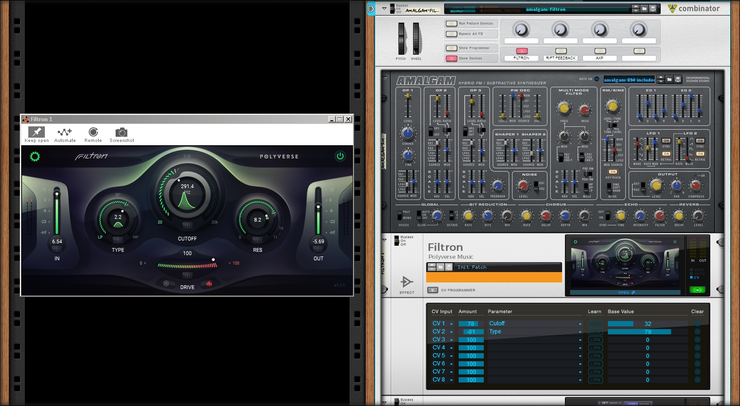This screenshot has height=406, width=740.
Task: Browse Filtron Init Patch folder icon
Action: coord(440,267)
